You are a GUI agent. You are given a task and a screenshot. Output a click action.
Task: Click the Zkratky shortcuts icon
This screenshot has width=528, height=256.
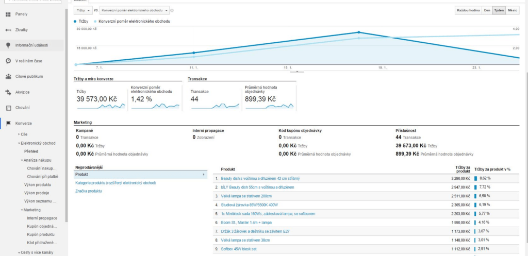(x=8, y=30)
